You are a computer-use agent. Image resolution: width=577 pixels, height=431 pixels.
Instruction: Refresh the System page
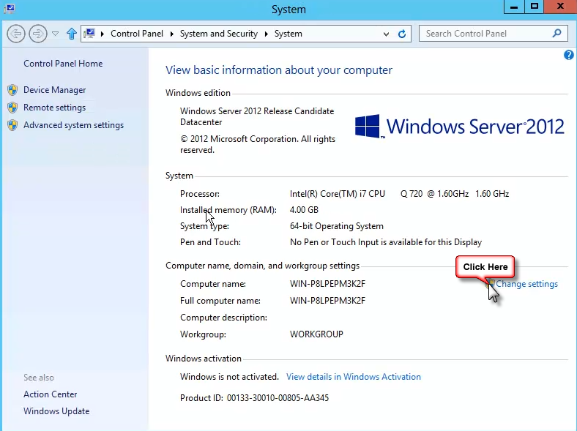(x=402, y=34)
